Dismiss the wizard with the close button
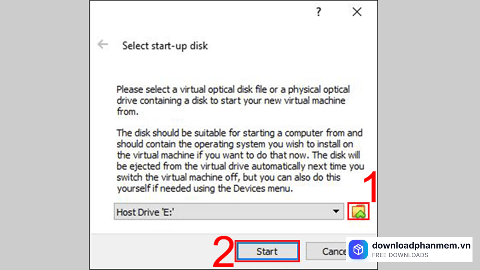Viewport: 480px width, 270px height. [x=357, y=12]
